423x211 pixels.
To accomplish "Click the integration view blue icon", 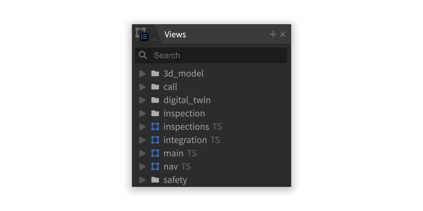I will click(155, 140).
